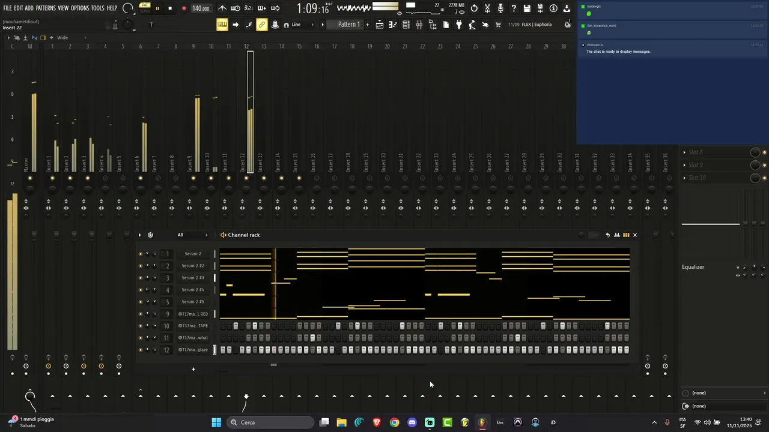Mute the Insert 1 mixer track

coord(52,178)
